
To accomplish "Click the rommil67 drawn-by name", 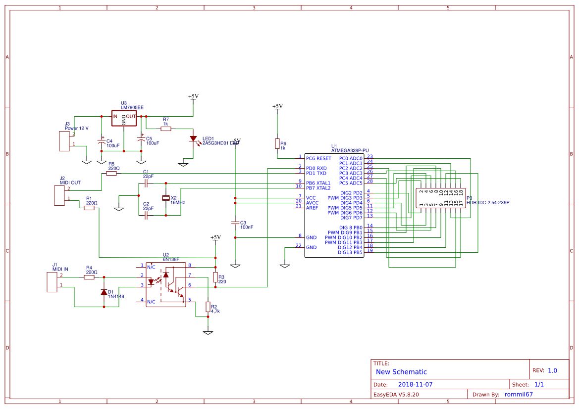I will pos(518,394).
